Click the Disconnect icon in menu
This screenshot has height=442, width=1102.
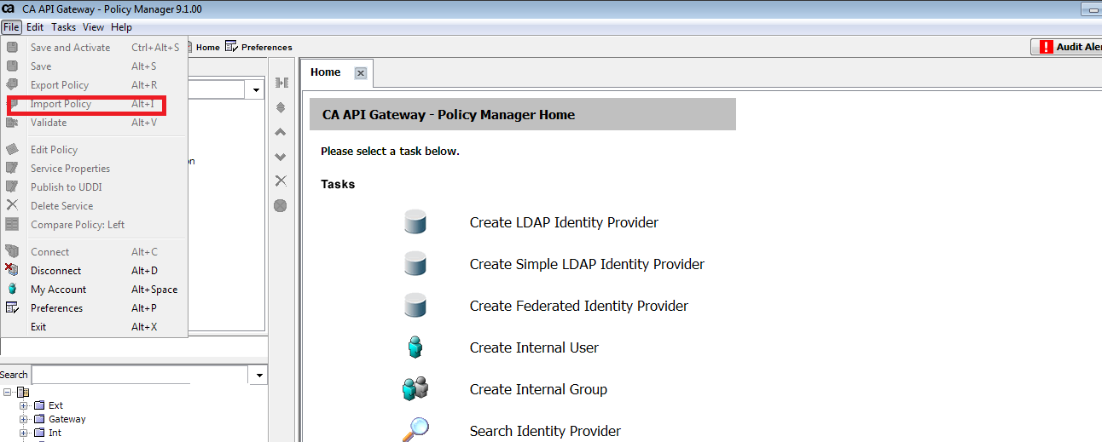pos(12,270)
